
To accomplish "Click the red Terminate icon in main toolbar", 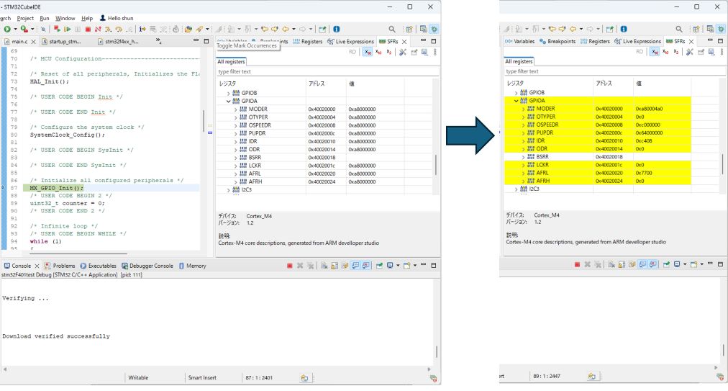I will 88,30.
